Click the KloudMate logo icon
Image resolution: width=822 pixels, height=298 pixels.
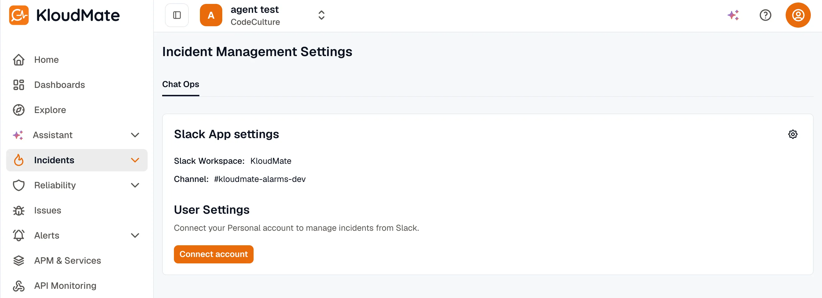(19, 15)
